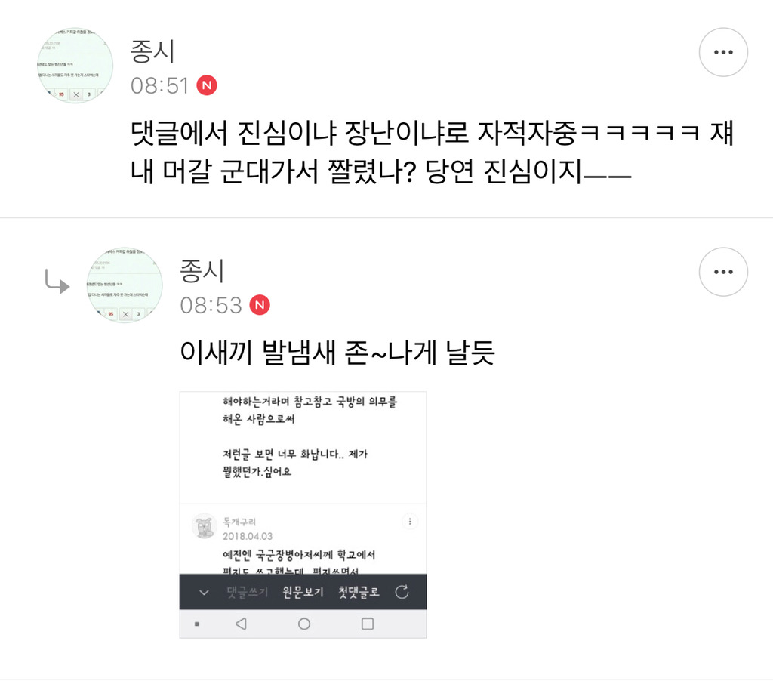This screenshot has width=773, height=681.
Task: Open the more options menu on the 08:51 comment
Action: click(x=723, y=52)
